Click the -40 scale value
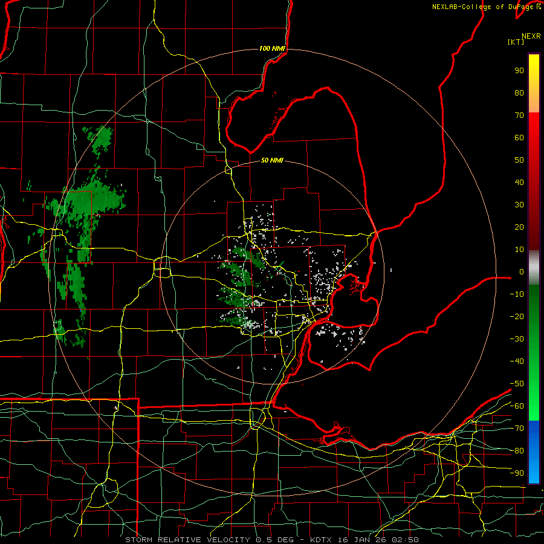 tap(517, 361)
